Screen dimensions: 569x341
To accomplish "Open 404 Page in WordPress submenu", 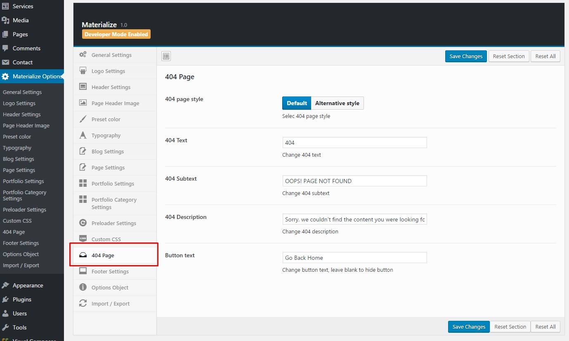I will [x=14, y=232].
